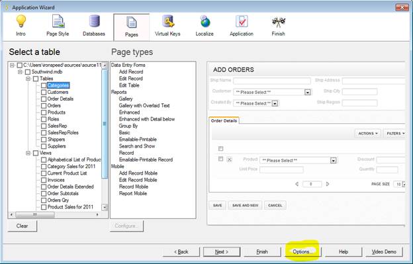This screenshot has height=264, width=413.
Task: Click the table tree vertical scrollbar thumb
Action: (x=105, y=124)
